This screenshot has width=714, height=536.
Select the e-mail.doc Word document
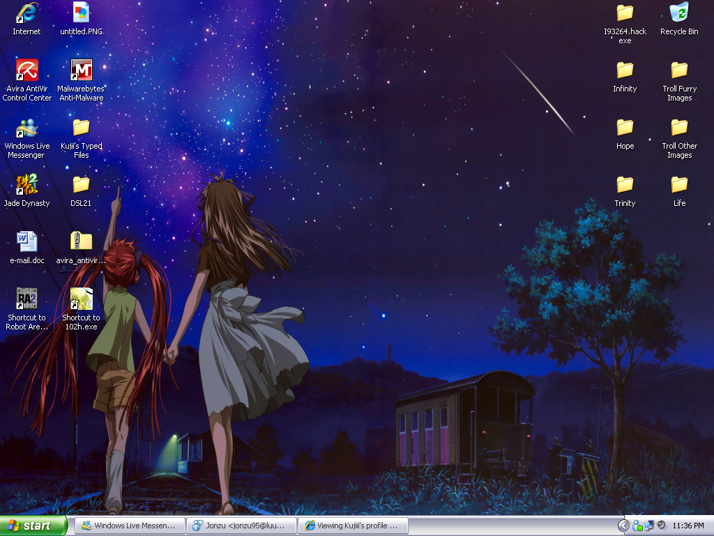[27, 241]
